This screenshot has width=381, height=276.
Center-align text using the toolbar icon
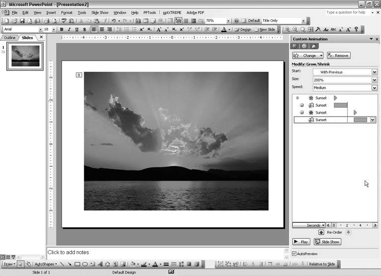coord(102,30)
